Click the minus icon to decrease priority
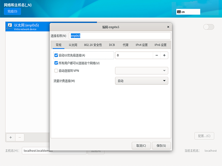222x166 pixels. click(x=156, y=55)
